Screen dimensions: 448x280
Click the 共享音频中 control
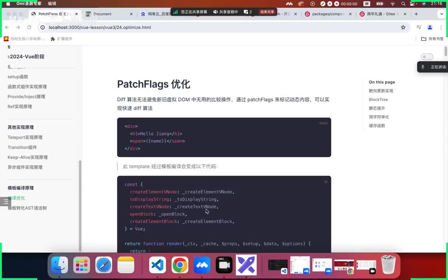pos(226,12)
